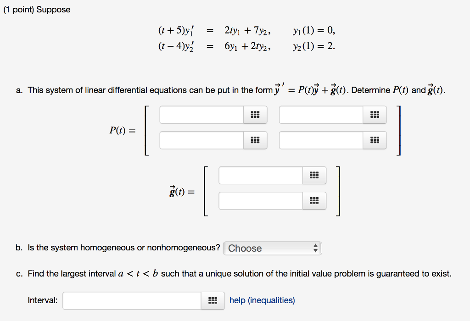Click into P(t) top-right input box

click(x=320, y=115)
